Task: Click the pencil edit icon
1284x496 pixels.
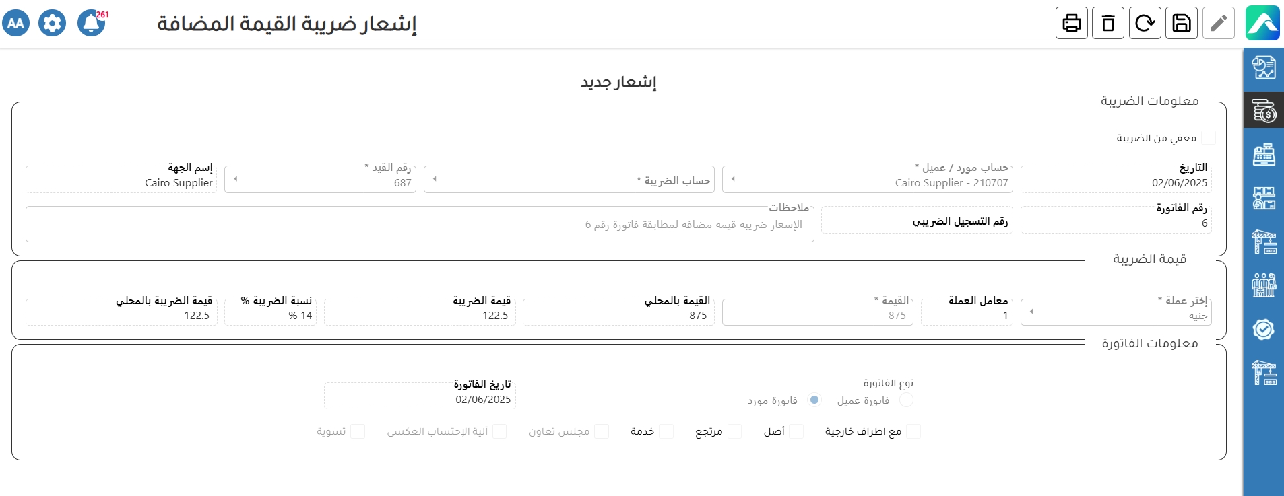Action: pos(1218,24)
